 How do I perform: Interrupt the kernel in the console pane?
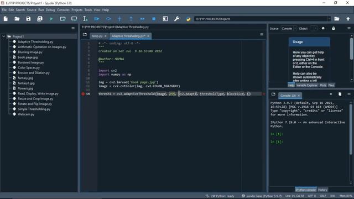[331, 94]
